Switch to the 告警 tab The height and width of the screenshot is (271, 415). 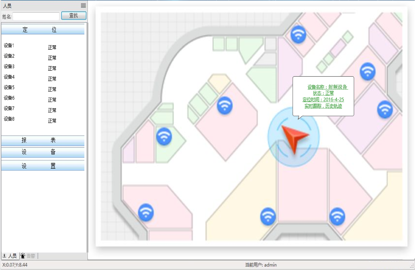(30, 256)
